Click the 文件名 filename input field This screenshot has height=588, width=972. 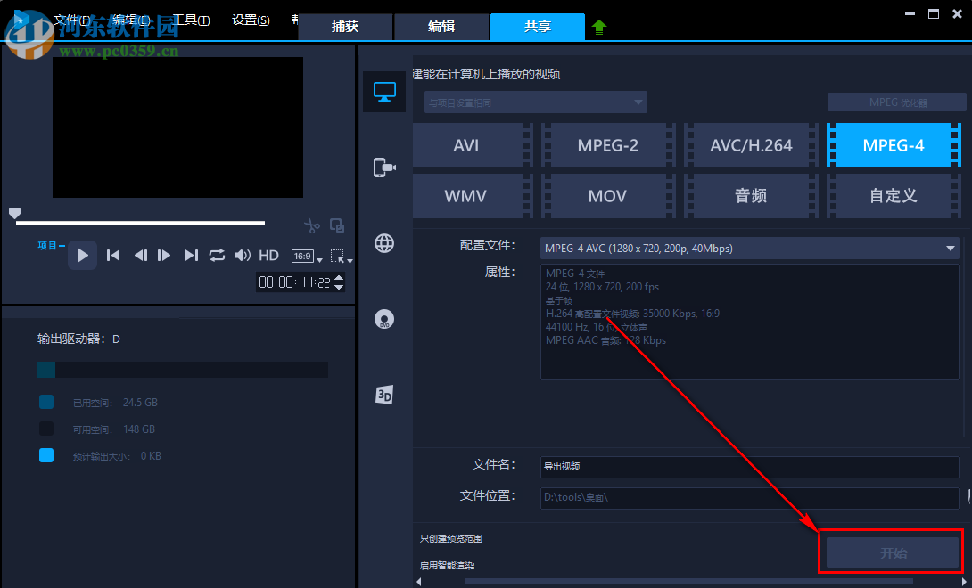749,467
